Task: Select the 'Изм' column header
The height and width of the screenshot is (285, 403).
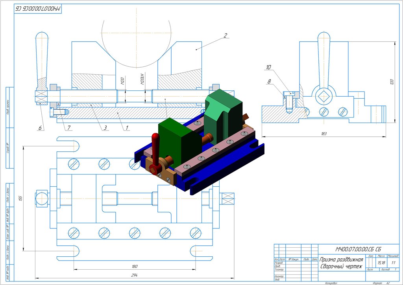Action: coord(276,259)
